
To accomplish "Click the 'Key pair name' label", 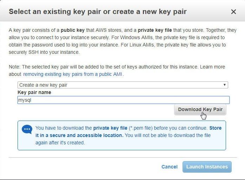I will tap(34, 92).
